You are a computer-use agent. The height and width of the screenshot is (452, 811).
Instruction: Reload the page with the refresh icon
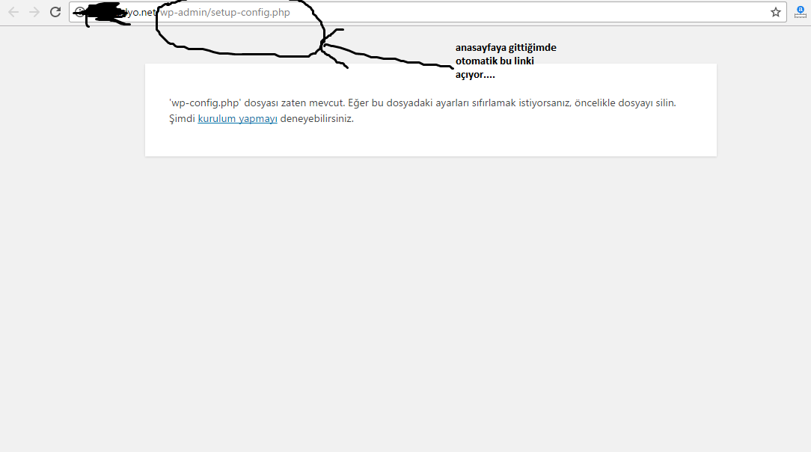(x=55, y=12)
